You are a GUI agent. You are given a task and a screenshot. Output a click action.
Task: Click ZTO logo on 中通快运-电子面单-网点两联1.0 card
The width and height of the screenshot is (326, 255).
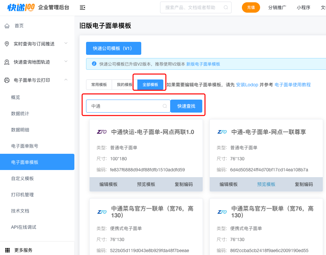click(102, 132)
